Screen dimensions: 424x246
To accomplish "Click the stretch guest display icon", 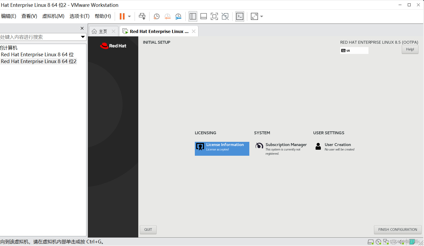I will coord(254,16).
